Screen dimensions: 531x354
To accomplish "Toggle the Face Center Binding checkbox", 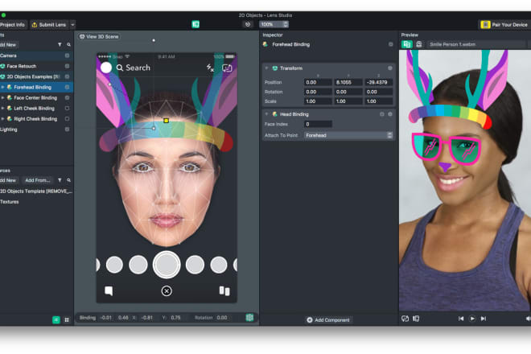I will (x=67, y=97).
